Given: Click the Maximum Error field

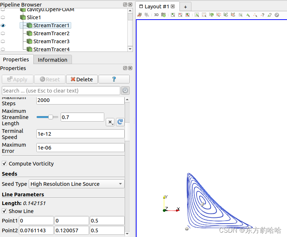Looking at the screenshot, I should [80, 148].
